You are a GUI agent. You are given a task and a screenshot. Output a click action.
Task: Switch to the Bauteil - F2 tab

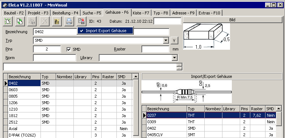[14, 13]
